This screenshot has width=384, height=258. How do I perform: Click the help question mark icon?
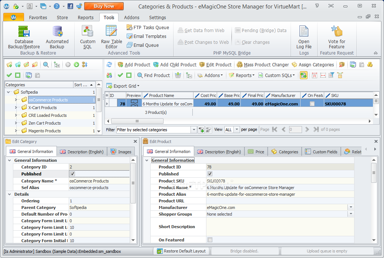click(56, 6)
